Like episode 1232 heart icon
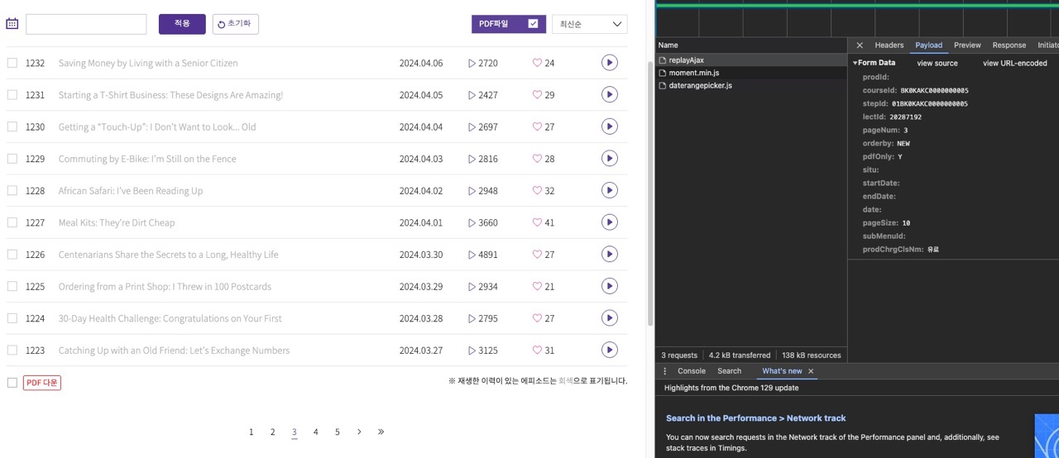This screenshot has height=458, width=1059. point(537,63)
